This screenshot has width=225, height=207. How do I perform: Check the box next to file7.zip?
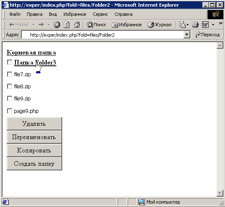pos(10,74)
